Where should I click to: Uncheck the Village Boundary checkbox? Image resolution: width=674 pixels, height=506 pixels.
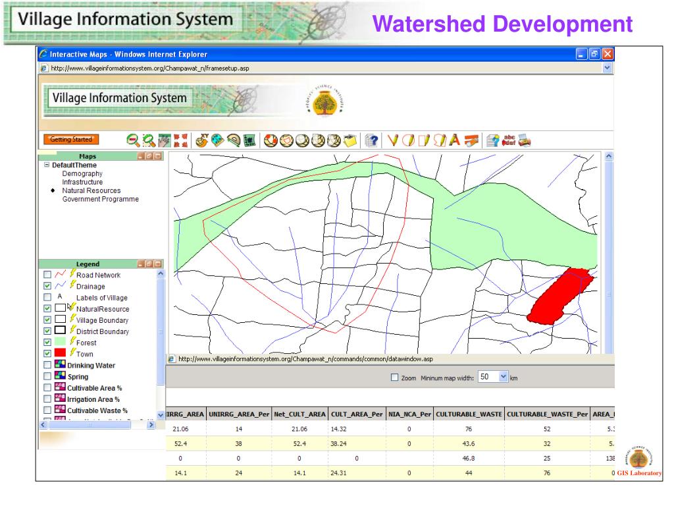[x=47, y=320]
